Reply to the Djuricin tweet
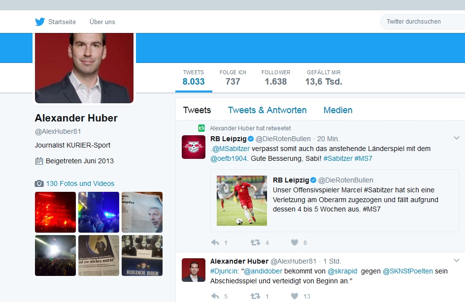The height and width of the screenshot is (302, 465). click(x=215, y=296)
